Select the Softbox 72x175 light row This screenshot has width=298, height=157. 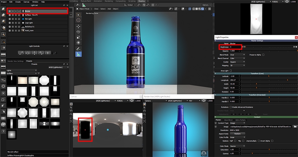[x=38, y=15]
